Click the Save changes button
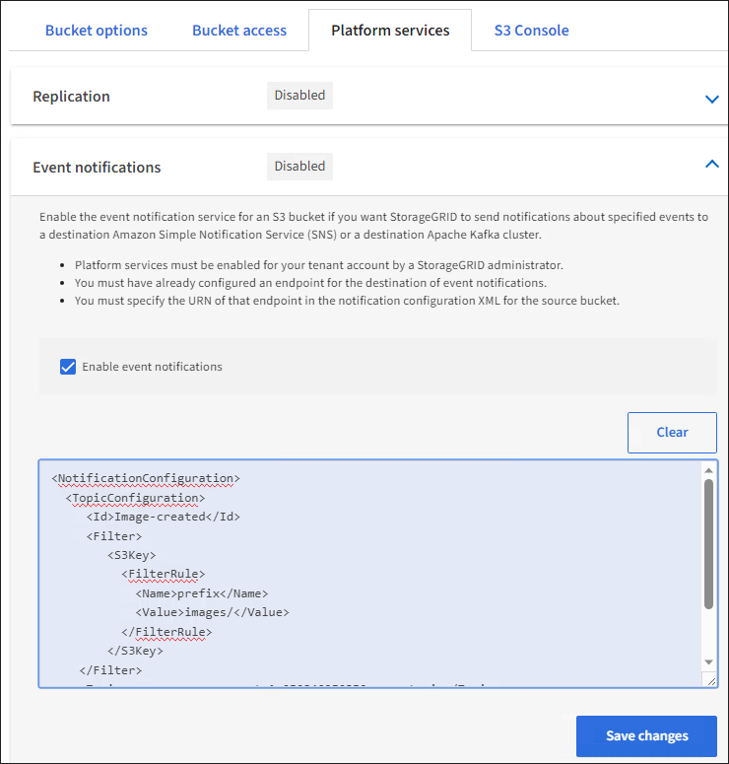The width and height of the screenshot is (729, 764). click(646, 735)
